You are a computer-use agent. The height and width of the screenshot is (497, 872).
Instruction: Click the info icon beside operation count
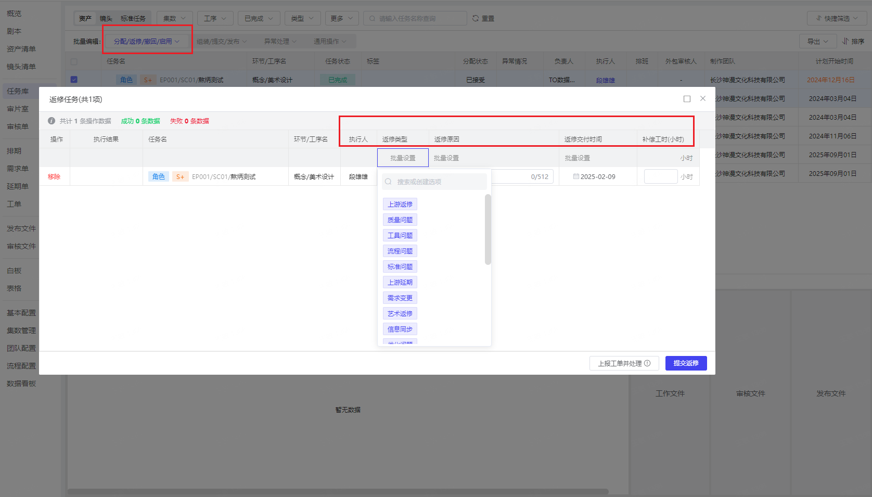pyautogui.click(x=52, y=121)
